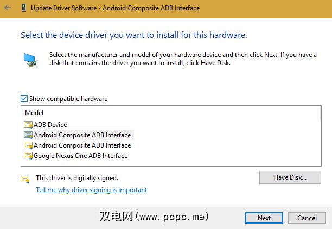Go back using the title bar arrow
The width and height of the screenshot is (332, 229).
point(8,8)
